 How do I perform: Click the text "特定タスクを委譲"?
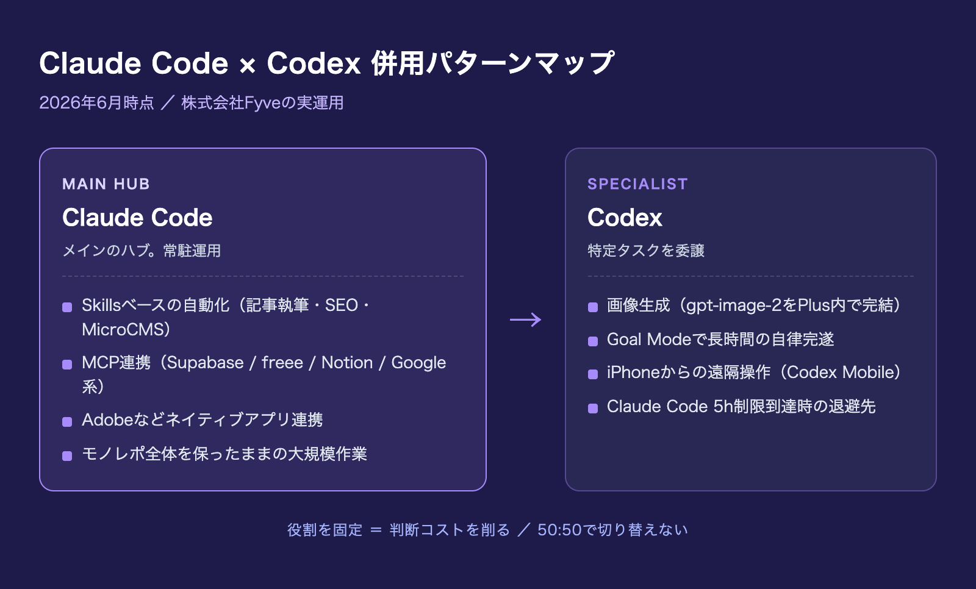click(x=646, y=251)
